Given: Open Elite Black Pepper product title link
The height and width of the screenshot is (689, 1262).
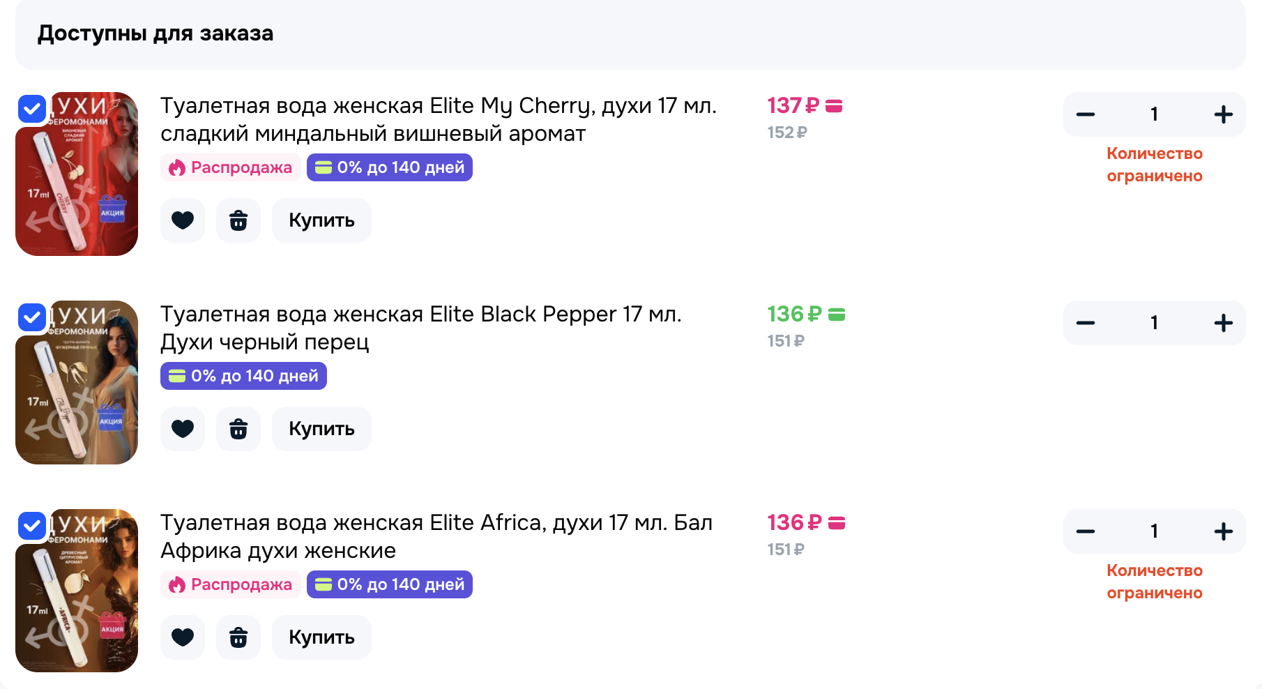Looking at the screenshot, I should pos(421,328).
